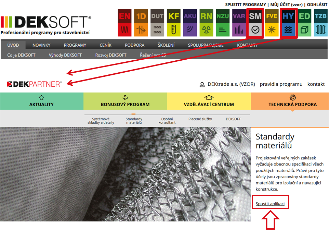Open the NZU program tile

pos(223,23)
